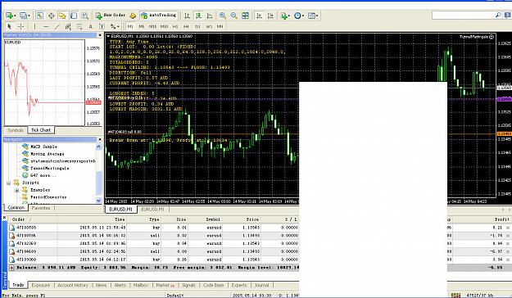Close the Market Watch panel
The width and height of the screenshot is (512, 298).
pos(100,35)
